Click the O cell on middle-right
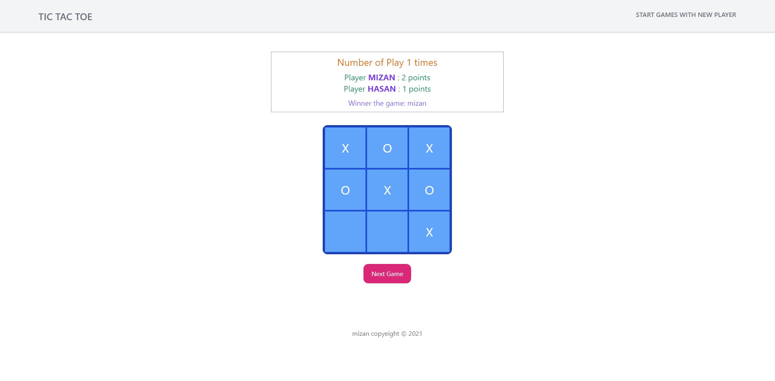This screenshot has width=775, height=381. pyautogui.click(x=429, y=190)
